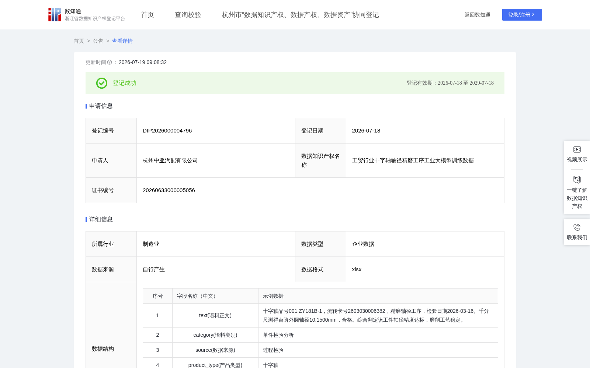This screenshot has height=368, width=590.
Task: Click registration date value 2026-07-18
Action: pos(366,131)
